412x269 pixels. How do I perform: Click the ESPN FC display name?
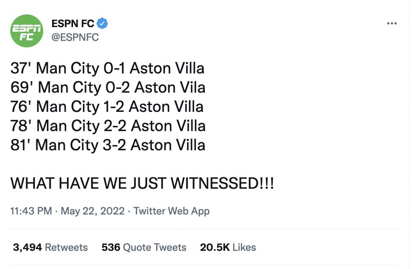pos(72,24)
